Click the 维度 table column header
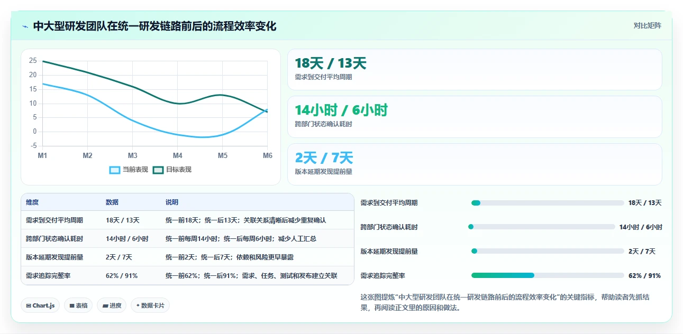Image resolution: width=683 pixels, height=334 pixels. pyautogui.click(x=32, y=202)
